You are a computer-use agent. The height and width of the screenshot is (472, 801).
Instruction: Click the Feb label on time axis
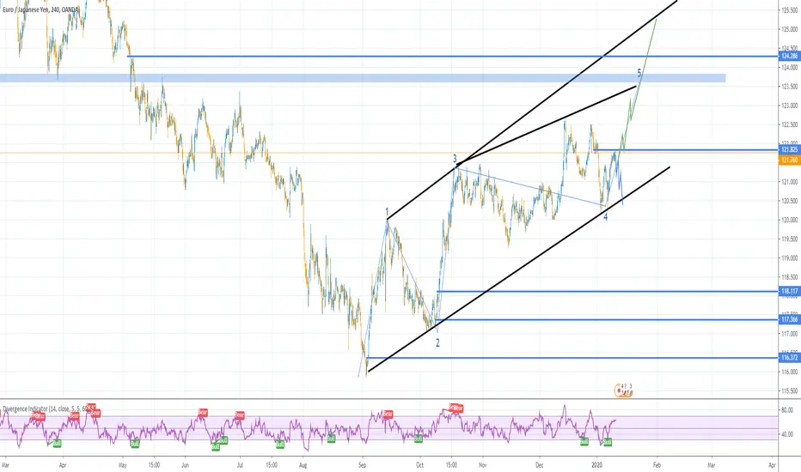click(x=657, y=465)
